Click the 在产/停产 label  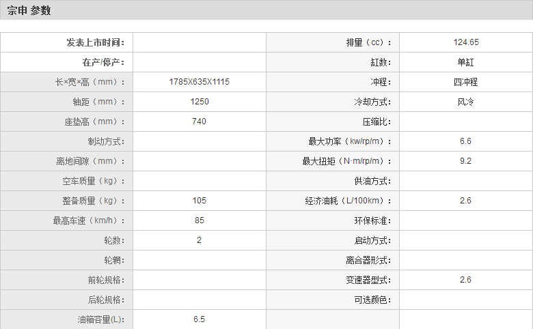pos(104,62)
